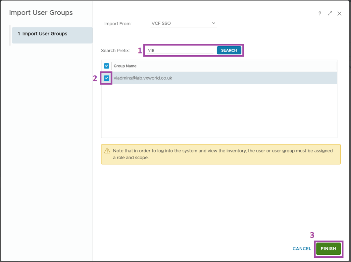Click the chevron arrow of the Import From dropdown

pos(214,23)
